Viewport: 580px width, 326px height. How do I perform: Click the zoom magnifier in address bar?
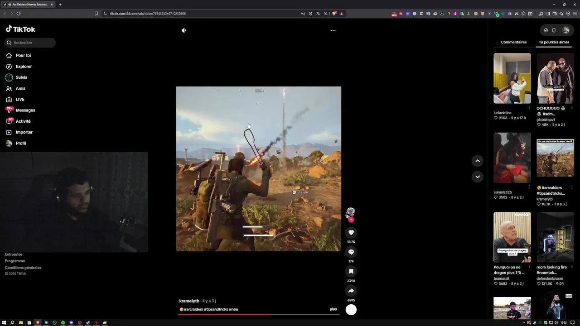point(326,14)
